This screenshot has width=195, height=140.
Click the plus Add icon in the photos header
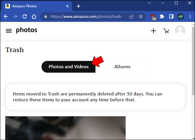coord(153,31)
